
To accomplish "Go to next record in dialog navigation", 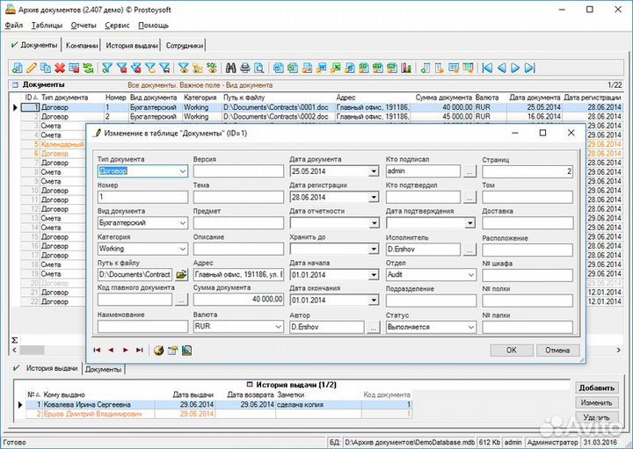I will 125,350.
